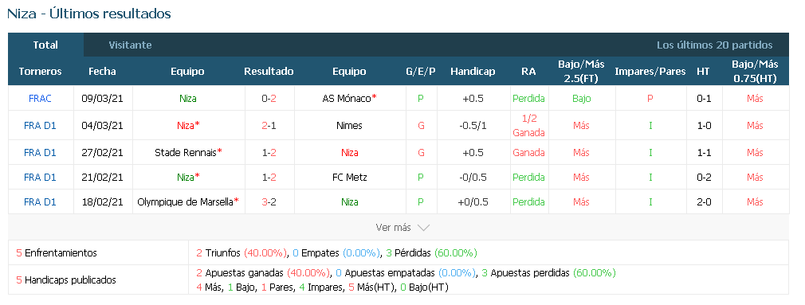
Task: Open FRA D1 link for 04/03/21 match
Action: [x=40, y=126]
